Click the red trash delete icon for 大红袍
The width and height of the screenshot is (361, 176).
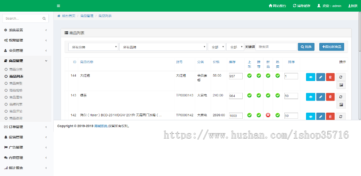click(x=330, y=77)
